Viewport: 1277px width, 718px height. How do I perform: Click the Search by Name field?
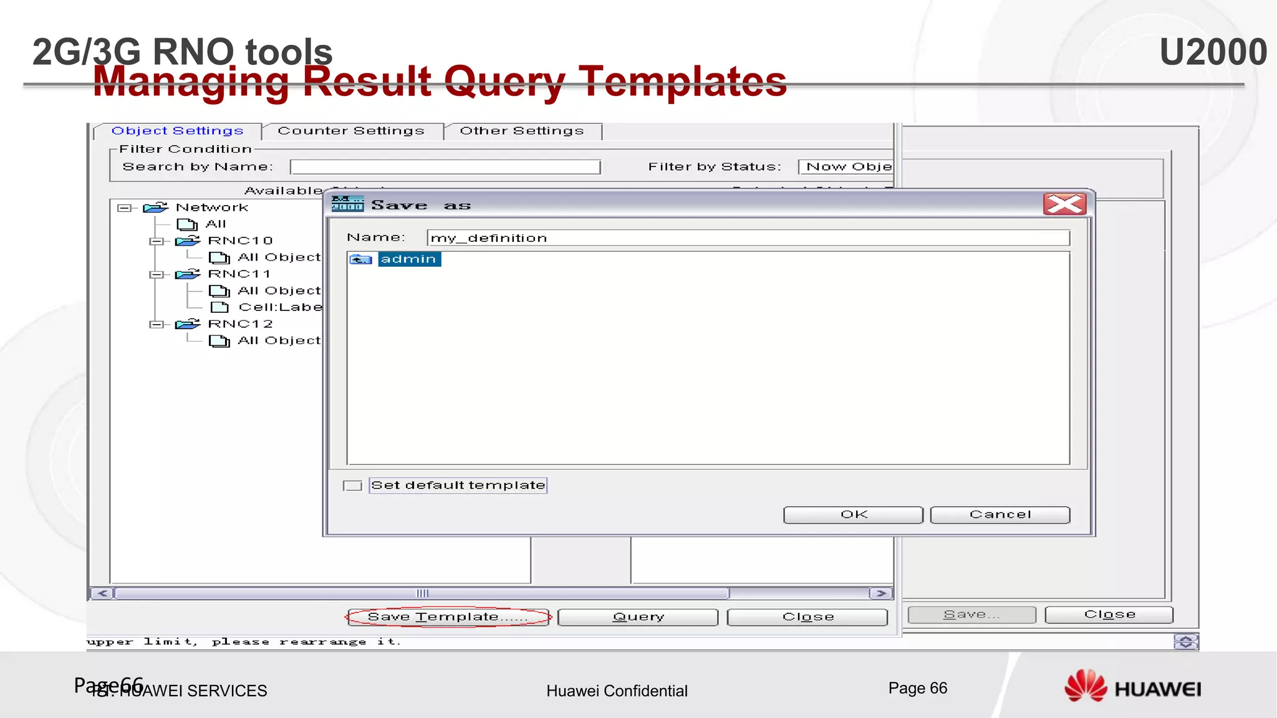[445, 167]
